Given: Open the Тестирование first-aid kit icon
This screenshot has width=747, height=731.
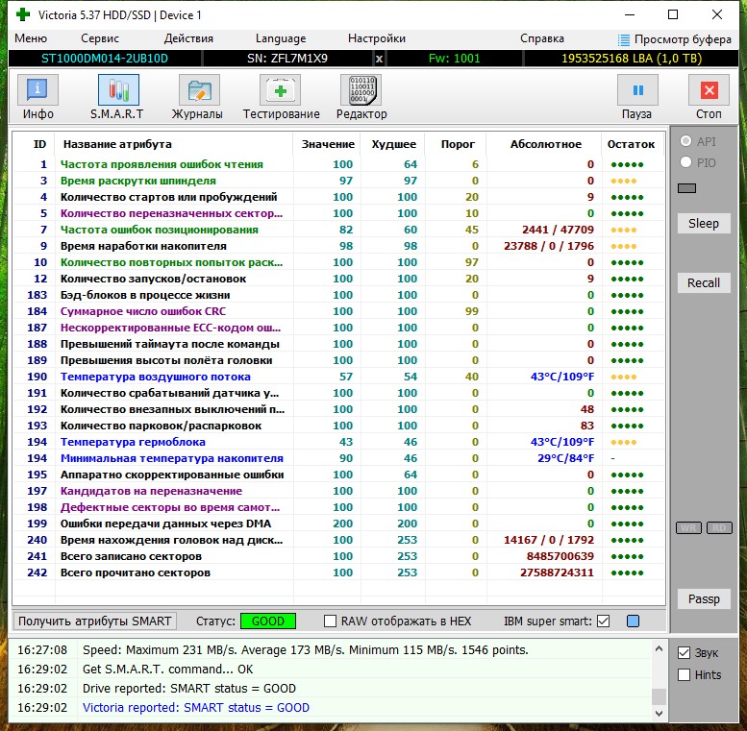Looking at the screenshot, I should point(280,89).
